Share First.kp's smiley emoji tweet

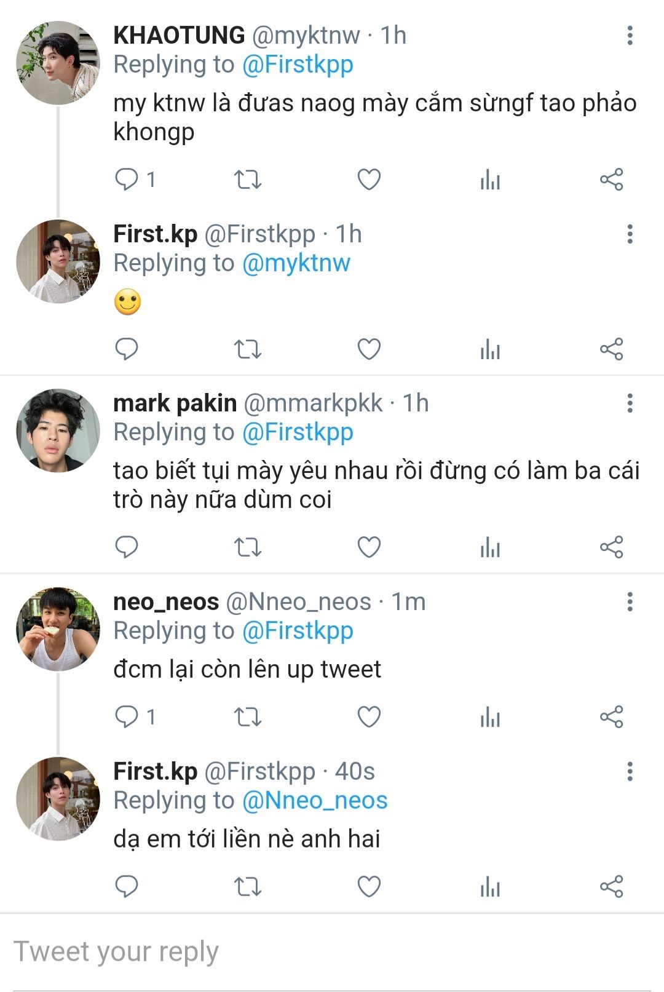pos(611,349)
